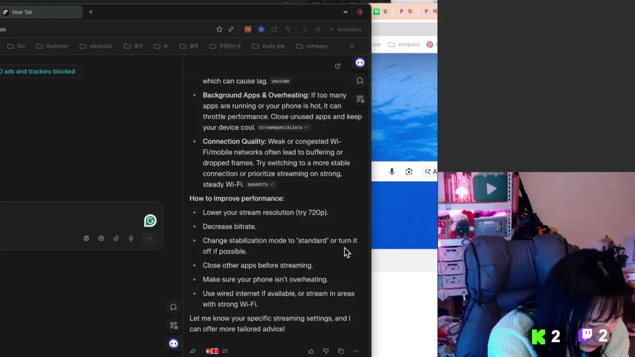Expand the tab list chevron
Image resolution: width=635 pixels, height=357 pixels.
click(x=345, y=12)
